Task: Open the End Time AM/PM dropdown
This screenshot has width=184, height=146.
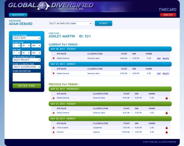Action: [x=36, y=53]
